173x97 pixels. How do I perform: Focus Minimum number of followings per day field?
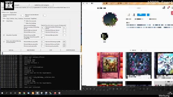coord(43,28)
